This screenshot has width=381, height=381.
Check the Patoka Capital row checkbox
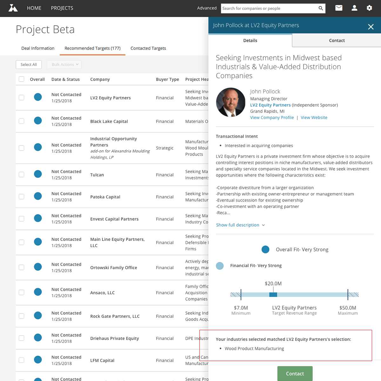22,197
